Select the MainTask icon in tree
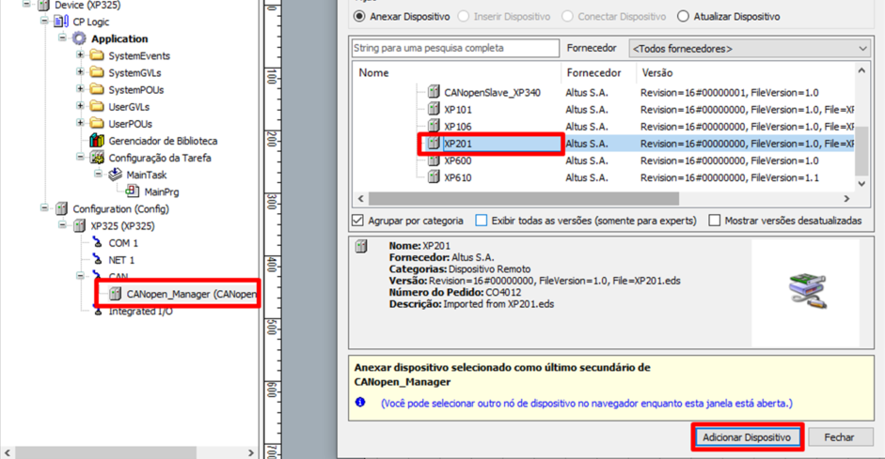 pos(115,175)
